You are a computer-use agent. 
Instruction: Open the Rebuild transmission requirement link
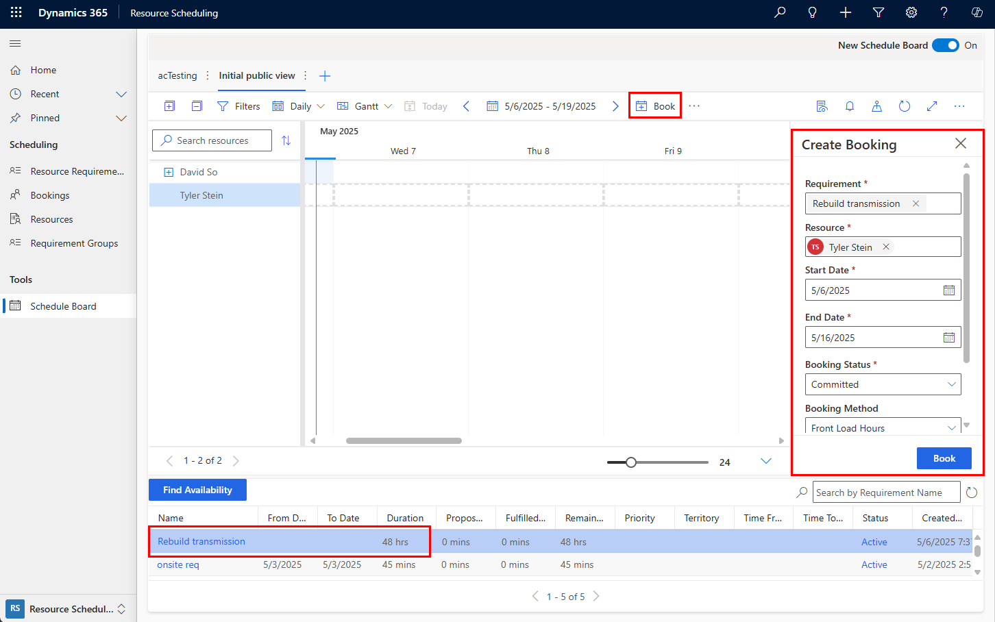[x=201, y=541]
